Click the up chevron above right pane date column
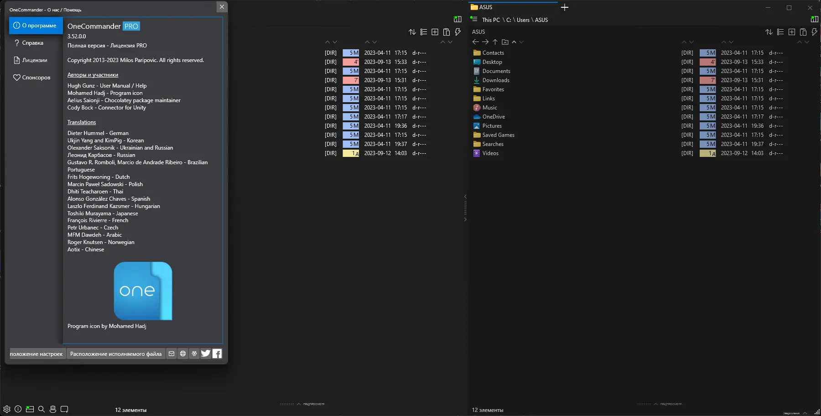821x416 pixels. pos(724,42)
